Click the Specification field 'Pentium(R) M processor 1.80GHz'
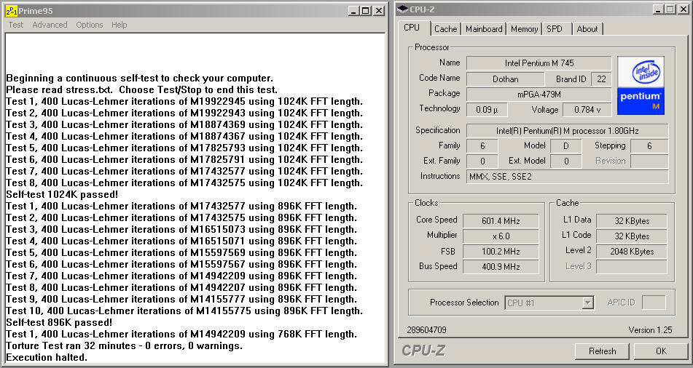 coord(568,131)
